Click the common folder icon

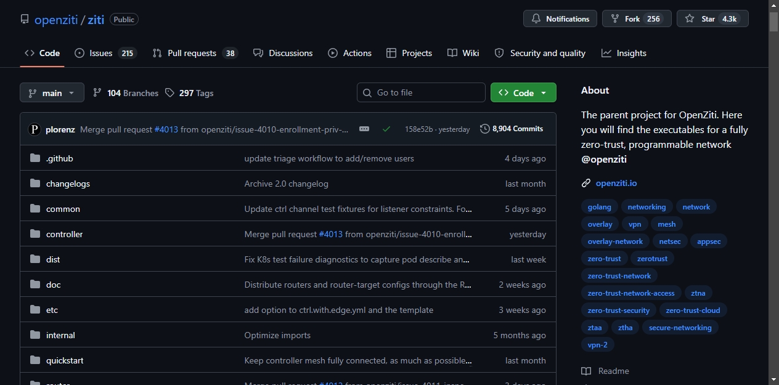35,209
